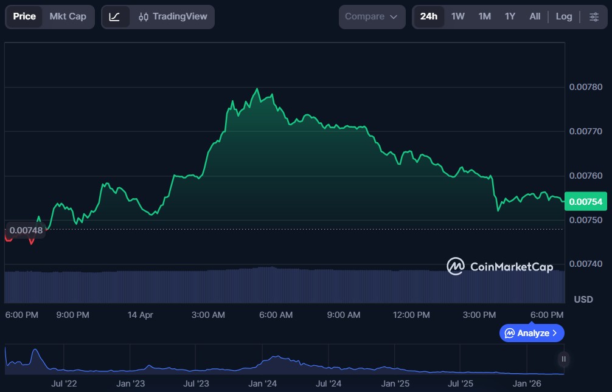Viewport: 612px width, 392px height.
Task: Select the line chart view icon
Action: (114, 16)
